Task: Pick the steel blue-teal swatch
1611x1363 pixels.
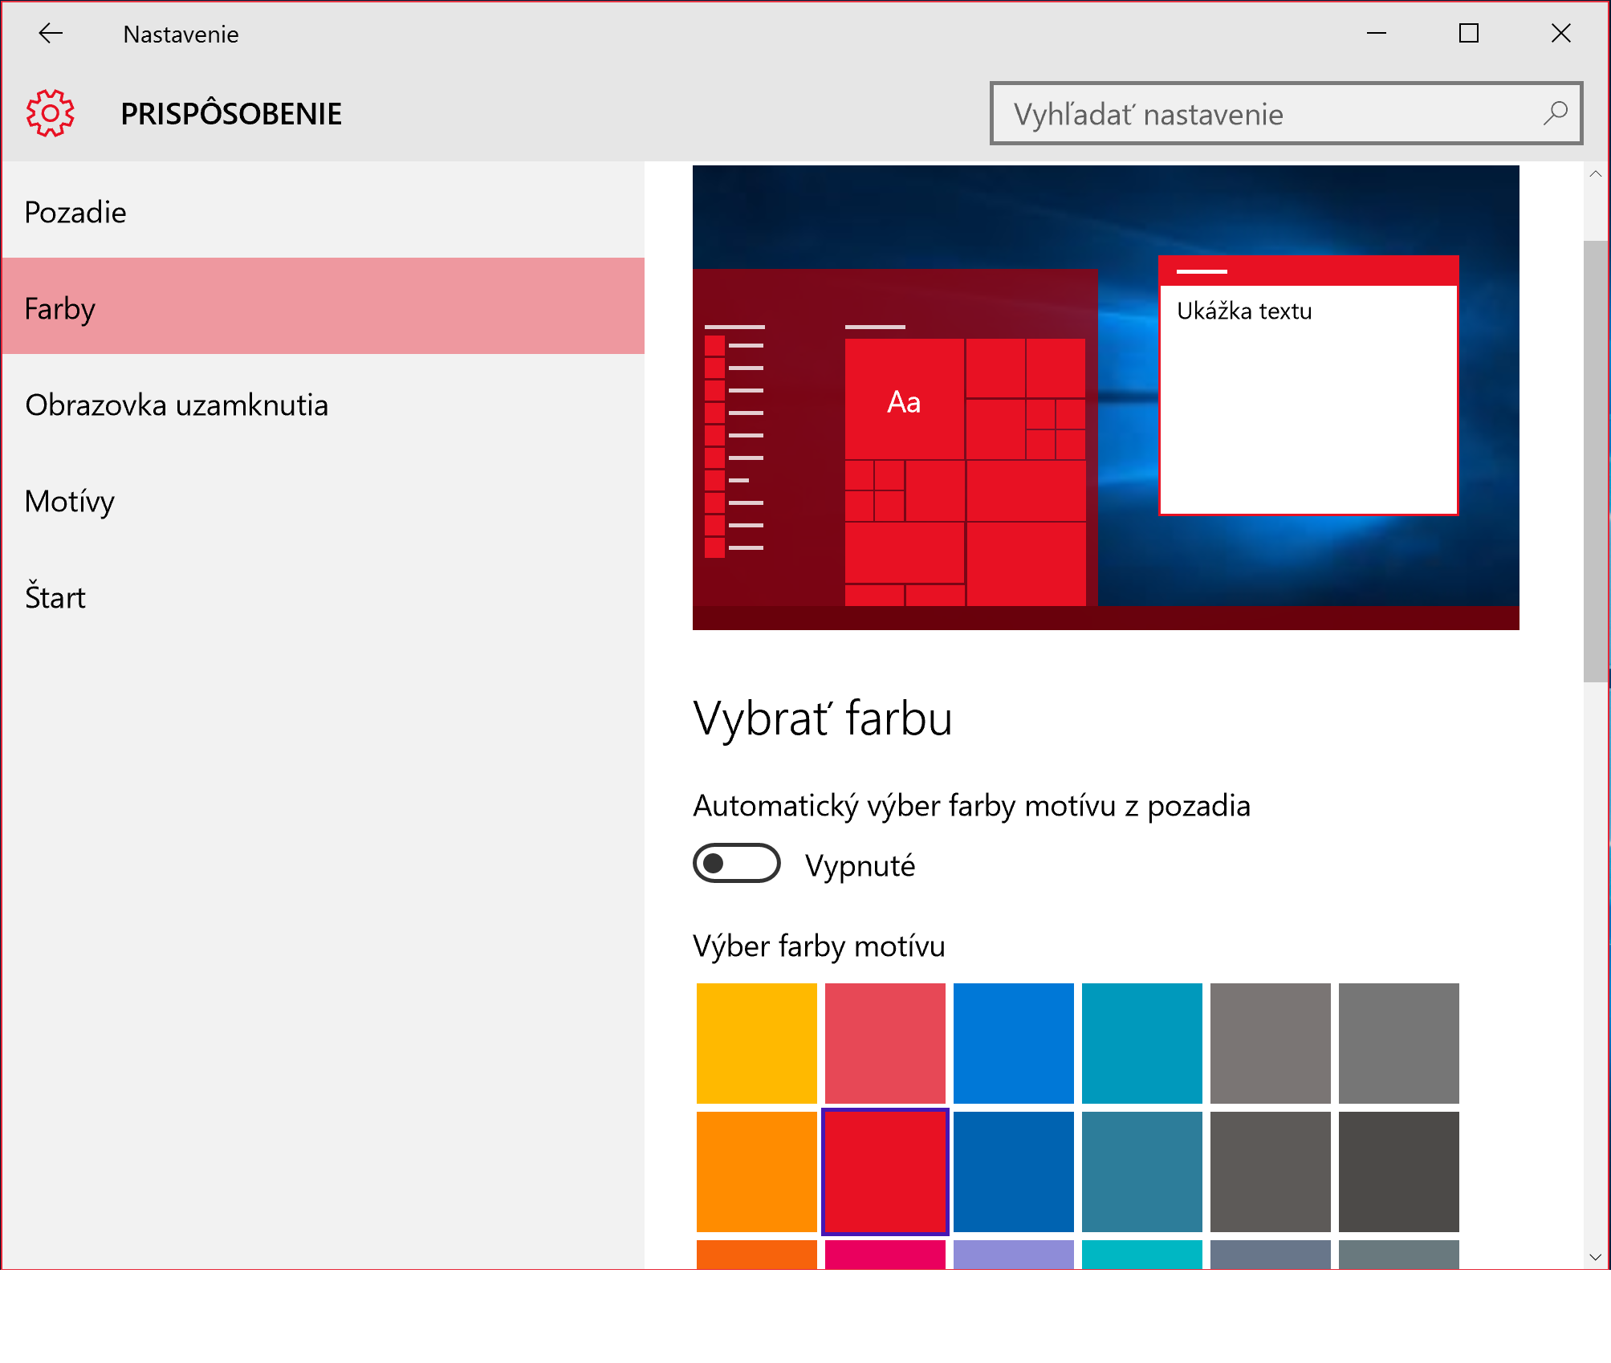Action: [1142, 1172]
